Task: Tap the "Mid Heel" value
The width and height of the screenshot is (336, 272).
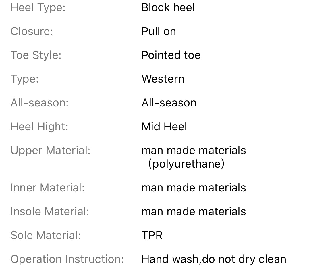Action: point(164,127)
